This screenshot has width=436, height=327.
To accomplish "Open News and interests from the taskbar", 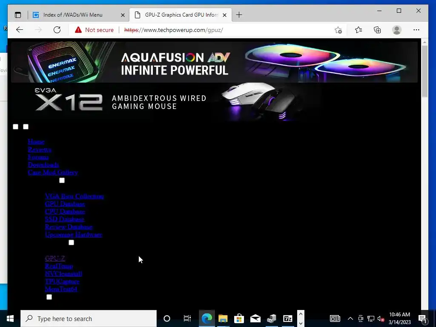I will pyautogui.click(x=335, y=318).
